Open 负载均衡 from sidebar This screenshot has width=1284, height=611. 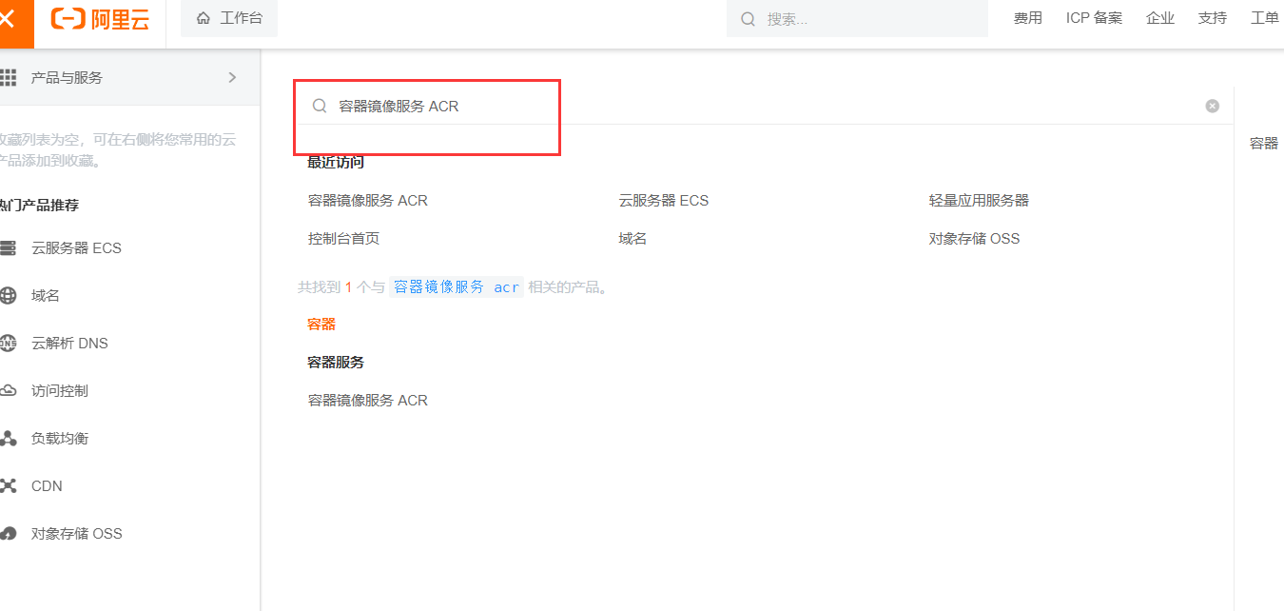60,439
